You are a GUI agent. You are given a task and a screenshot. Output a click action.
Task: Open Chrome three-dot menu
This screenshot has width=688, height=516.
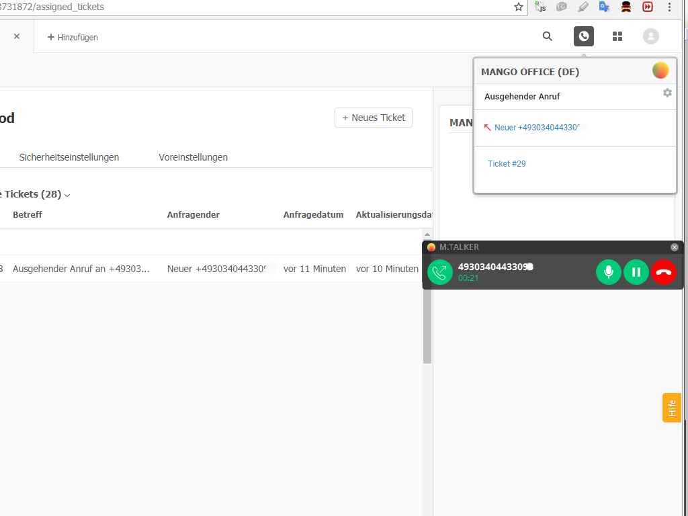(x=669, y=7)
